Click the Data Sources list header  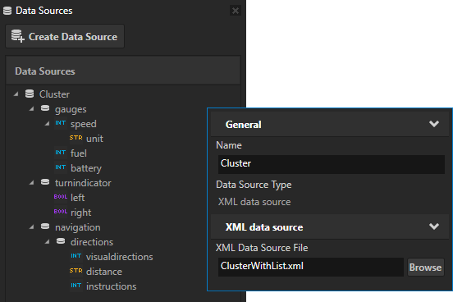pos(123,71)
